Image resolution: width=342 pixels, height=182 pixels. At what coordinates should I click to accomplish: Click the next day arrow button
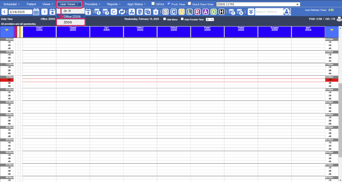coord(45,12)
